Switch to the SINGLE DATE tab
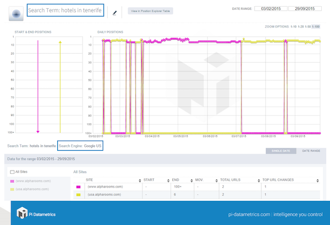The width and height of the screenshot is (330, 225). (280, 151)
